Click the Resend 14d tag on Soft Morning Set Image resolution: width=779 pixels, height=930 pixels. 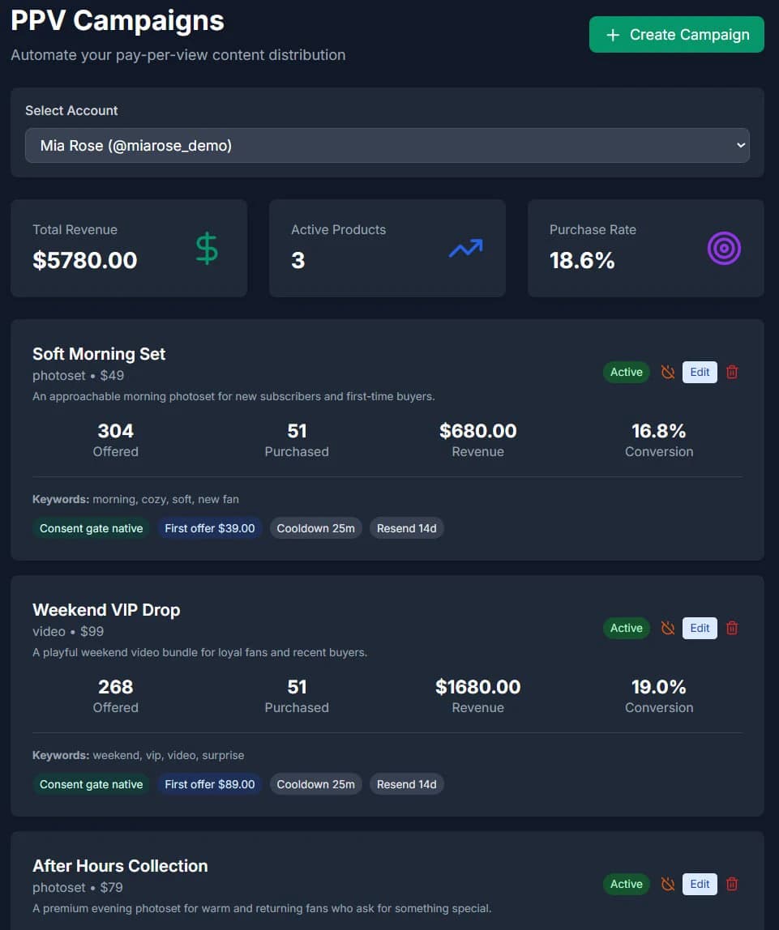pos(406,528)
